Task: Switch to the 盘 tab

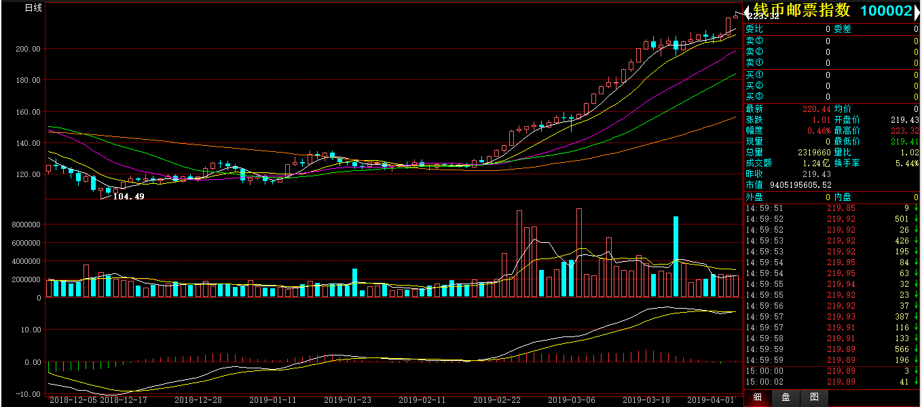Action: pyautogui.click(x=786, y=398)
